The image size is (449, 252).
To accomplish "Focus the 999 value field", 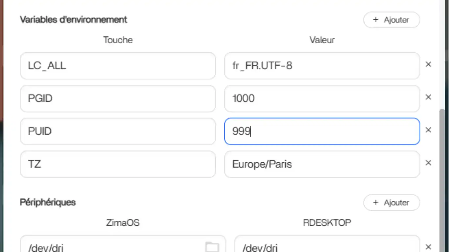I will click(322, 131).
